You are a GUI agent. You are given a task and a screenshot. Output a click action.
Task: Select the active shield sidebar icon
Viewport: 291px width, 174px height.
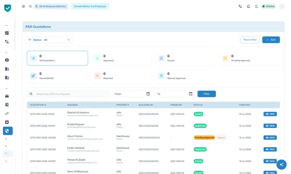8,131
